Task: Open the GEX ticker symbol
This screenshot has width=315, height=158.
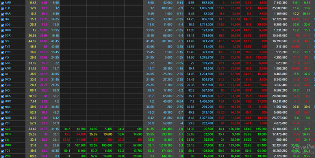Action: (8, 96)
